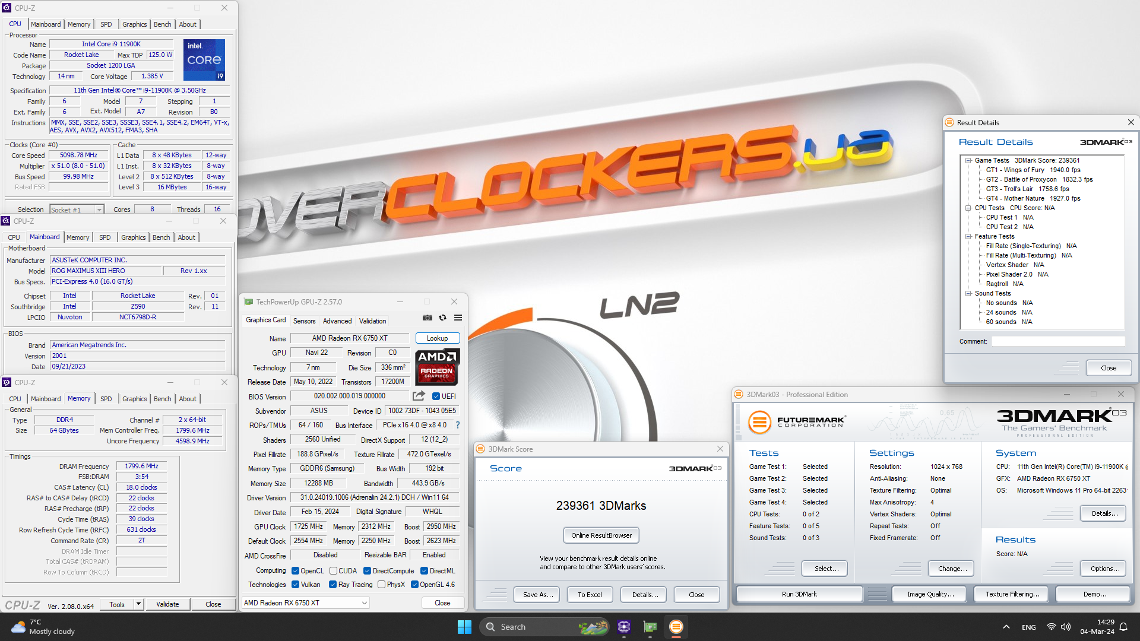This screenshot has width=1140, height=641.
Task: Toggle the PhysX checkbox
Action: tap(381, 585)
